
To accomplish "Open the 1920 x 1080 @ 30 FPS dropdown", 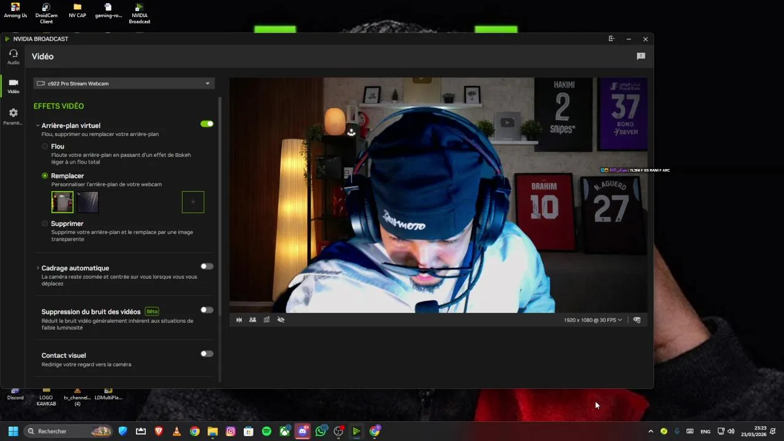I will coord(593,320).
